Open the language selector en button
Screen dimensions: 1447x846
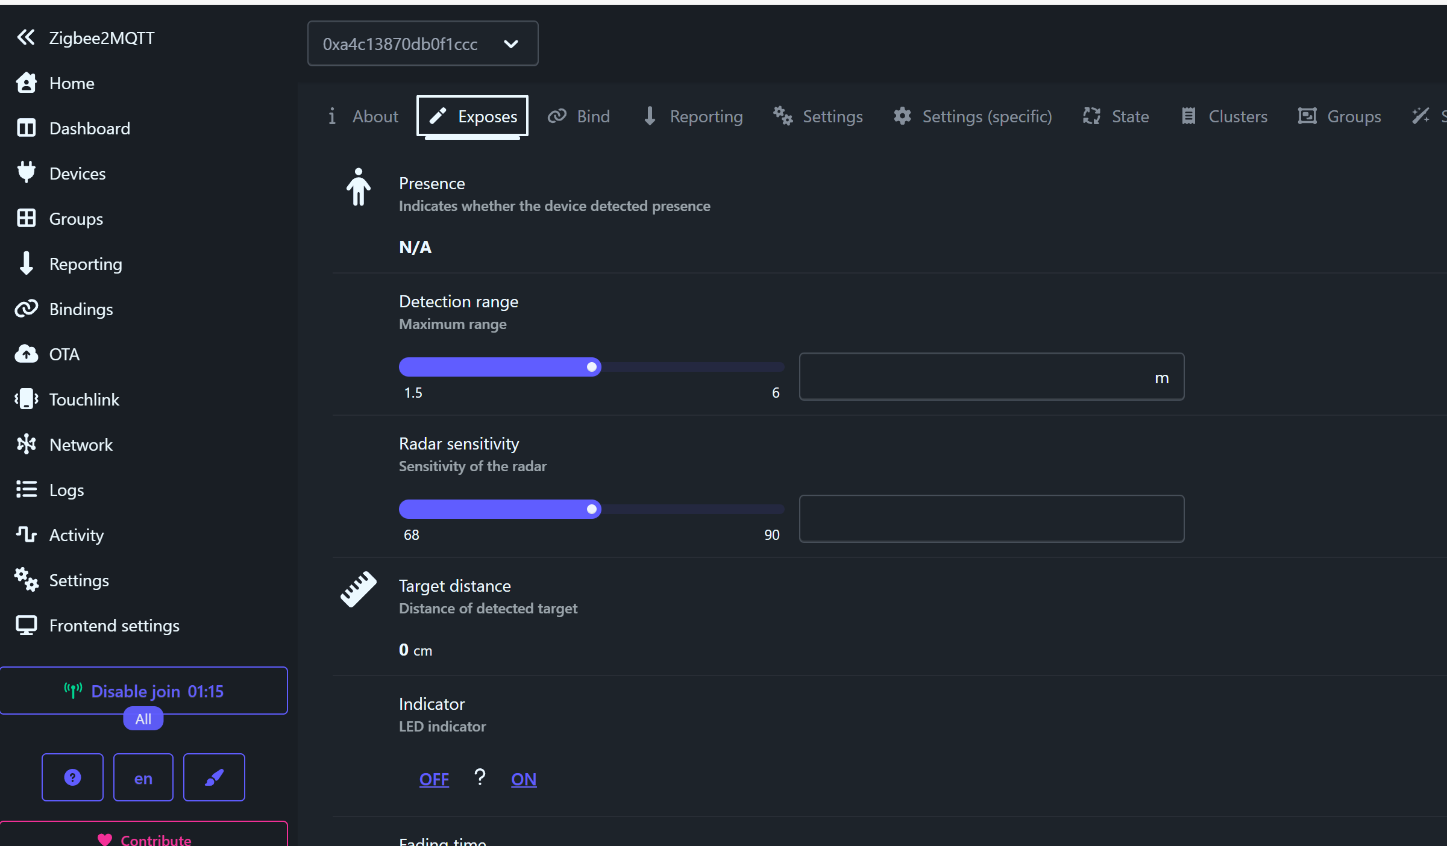click(x=143, y=777)
